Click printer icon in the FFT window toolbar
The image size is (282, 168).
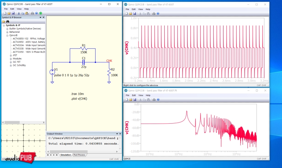154,100
